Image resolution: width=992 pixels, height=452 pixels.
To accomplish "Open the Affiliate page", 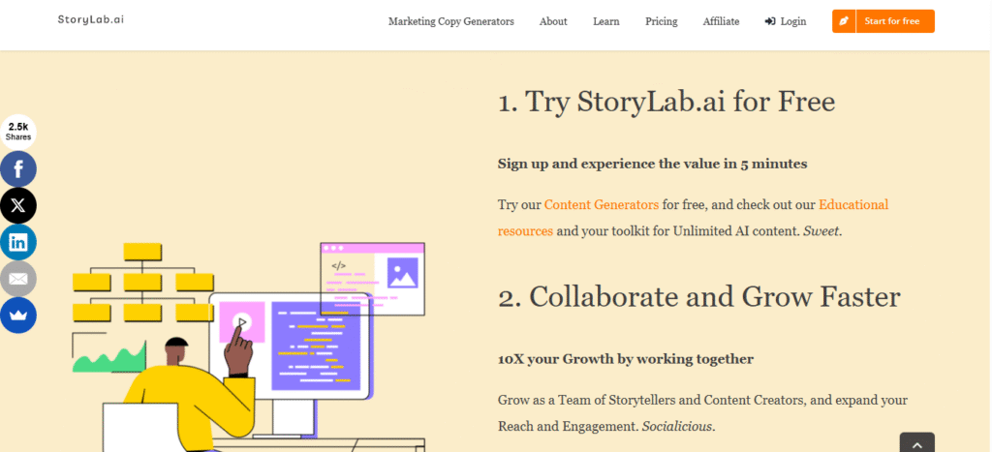I will (722, 21).
